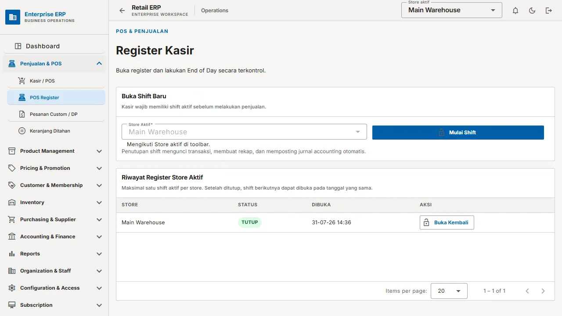Screen dimensions: 562x316
Task: Click the Reports bar chart icon
Action: (12, 254)
